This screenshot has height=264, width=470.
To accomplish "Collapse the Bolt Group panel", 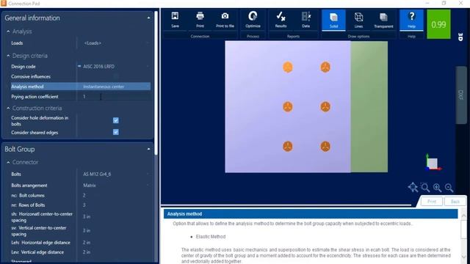I will [x=148, y=149].
